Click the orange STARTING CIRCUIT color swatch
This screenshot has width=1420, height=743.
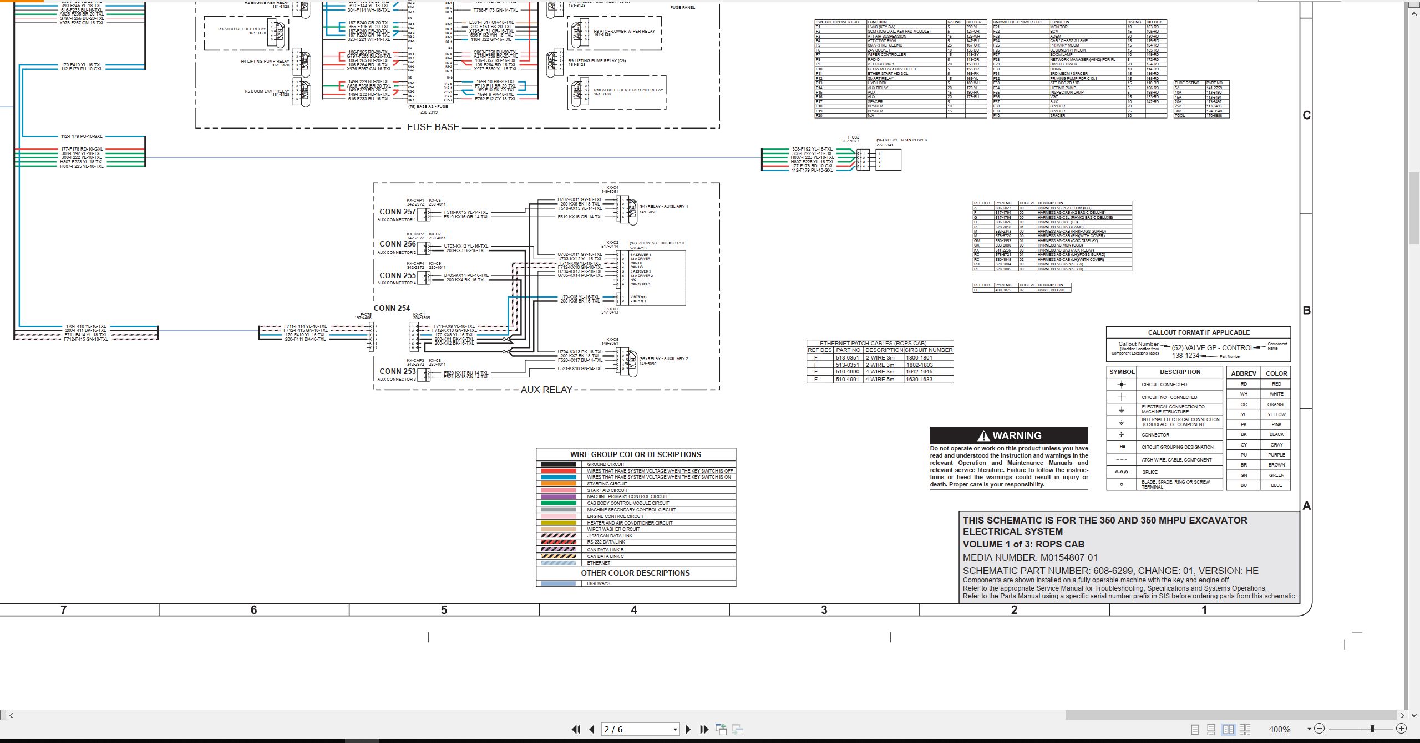pos(559,484)
